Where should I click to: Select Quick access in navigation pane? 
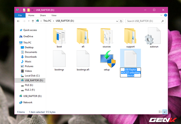[28, 30]
